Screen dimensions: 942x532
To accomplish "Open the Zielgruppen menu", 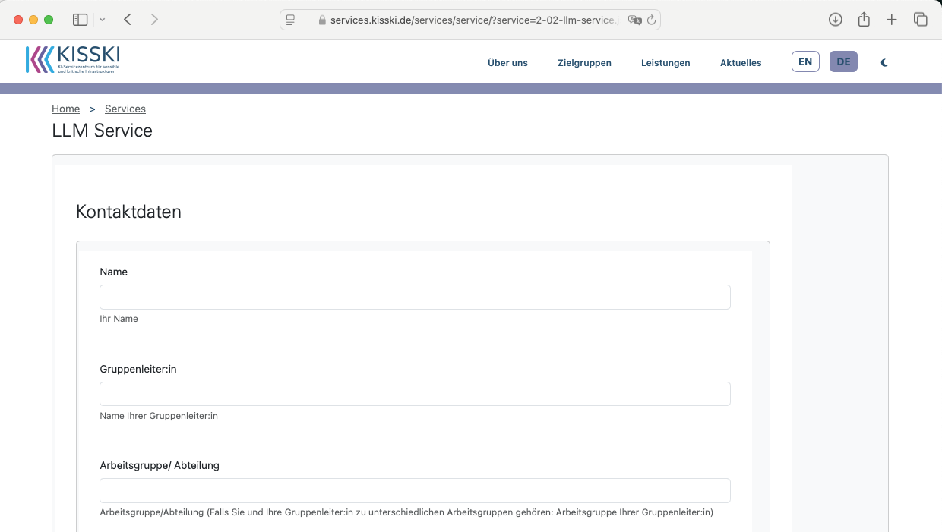I will point(584,63).
